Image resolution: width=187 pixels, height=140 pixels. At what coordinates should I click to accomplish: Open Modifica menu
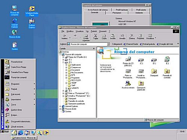pyautogui.click(x=70, y=31)
